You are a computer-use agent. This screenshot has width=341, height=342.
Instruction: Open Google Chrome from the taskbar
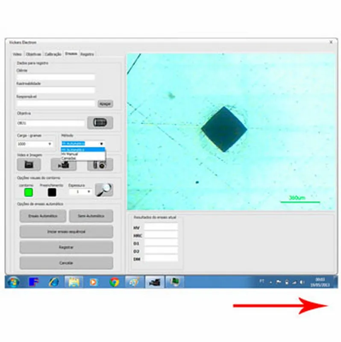pyautogui.click(x=114, y=283)
